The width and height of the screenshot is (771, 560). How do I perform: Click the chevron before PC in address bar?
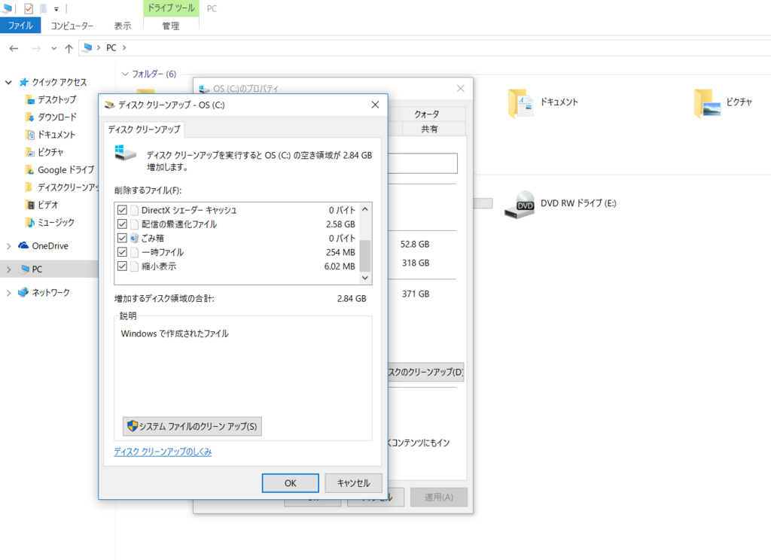(x=99, y=47)
